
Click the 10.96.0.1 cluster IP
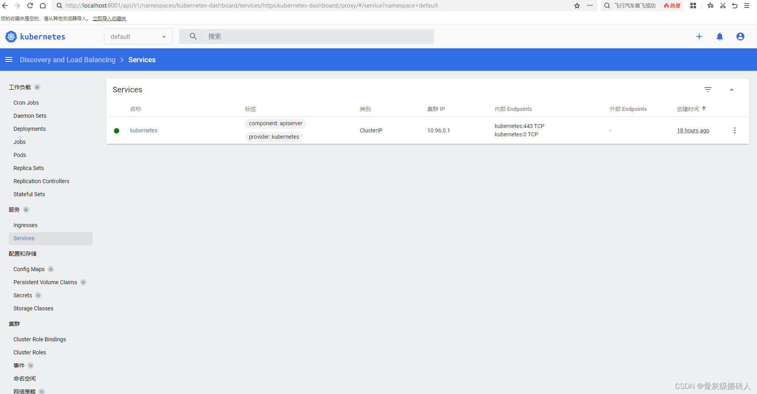(x=438, y=130)
